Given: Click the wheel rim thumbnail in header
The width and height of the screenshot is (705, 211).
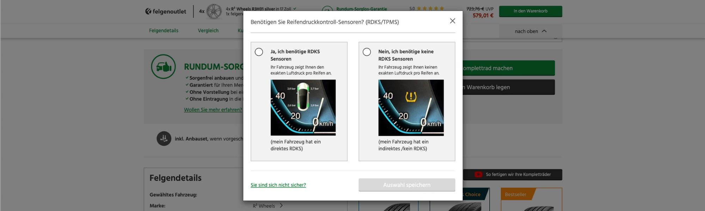Looking at the screenshot, I should coord(214,11).
